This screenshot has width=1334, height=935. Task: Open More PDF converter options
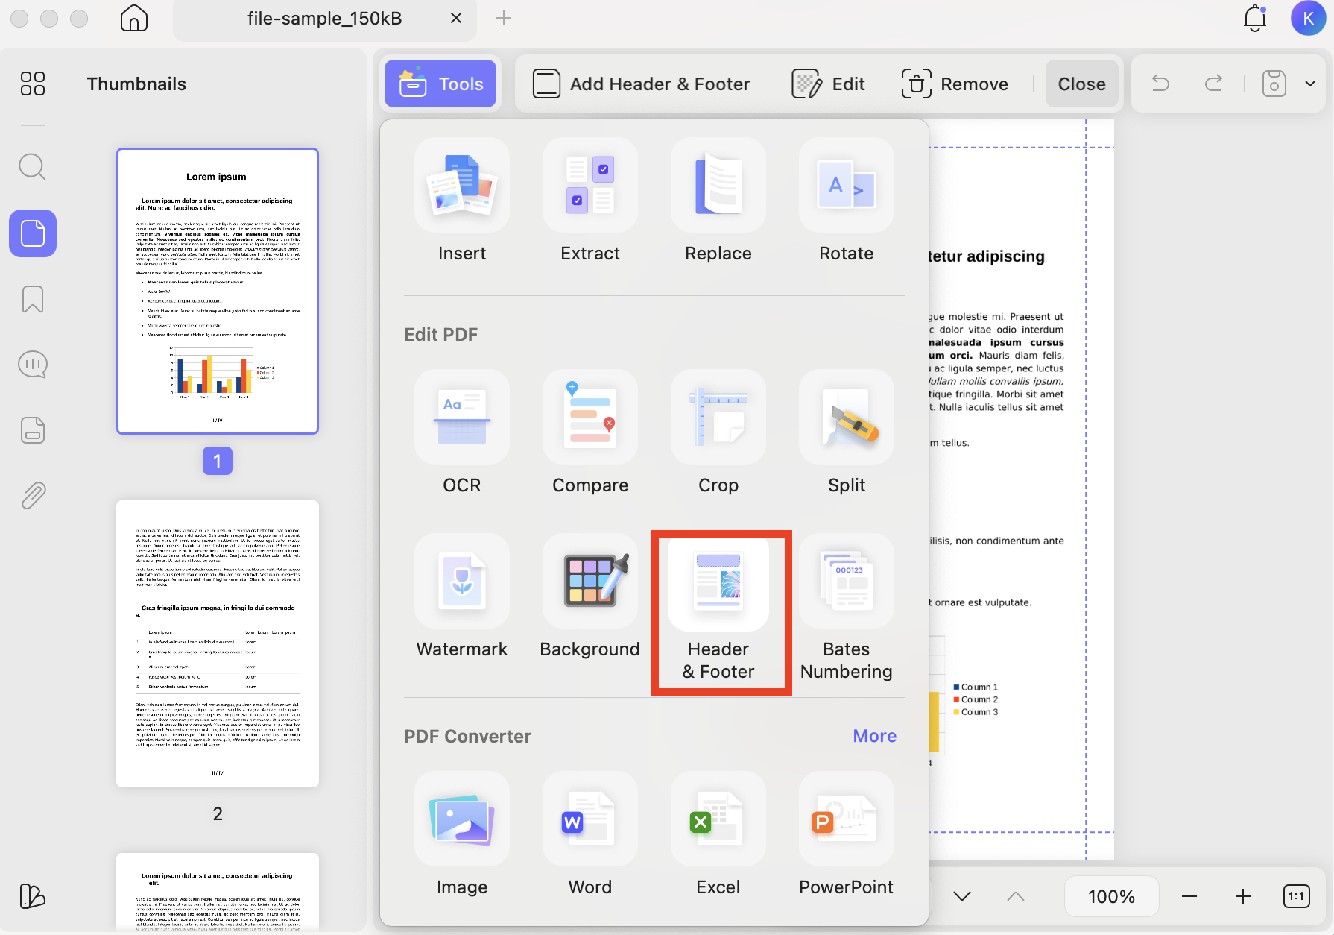pos(874,736)
